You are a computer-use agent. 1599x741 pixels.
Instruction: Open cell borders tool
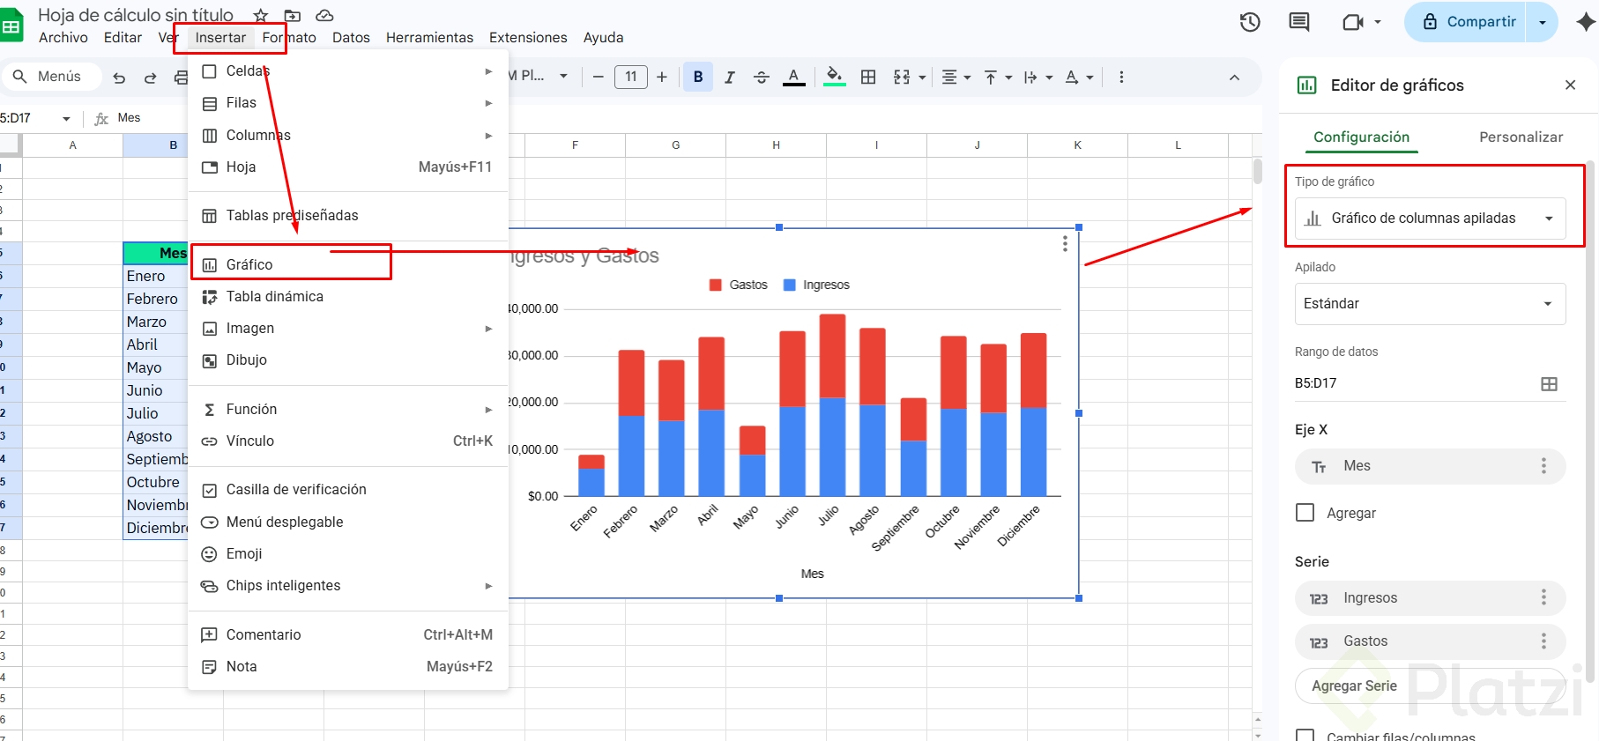point(868,77)
